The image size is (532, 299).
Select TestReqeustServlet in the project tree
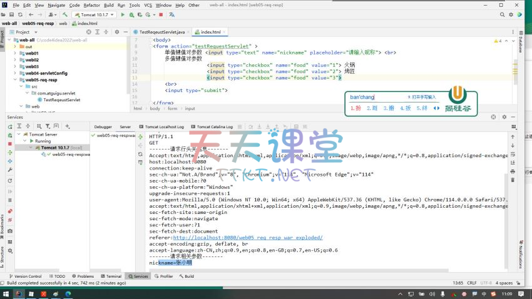[x=61, y=99]
